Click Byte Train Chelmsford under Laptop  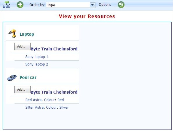click(x=54, y=49)
